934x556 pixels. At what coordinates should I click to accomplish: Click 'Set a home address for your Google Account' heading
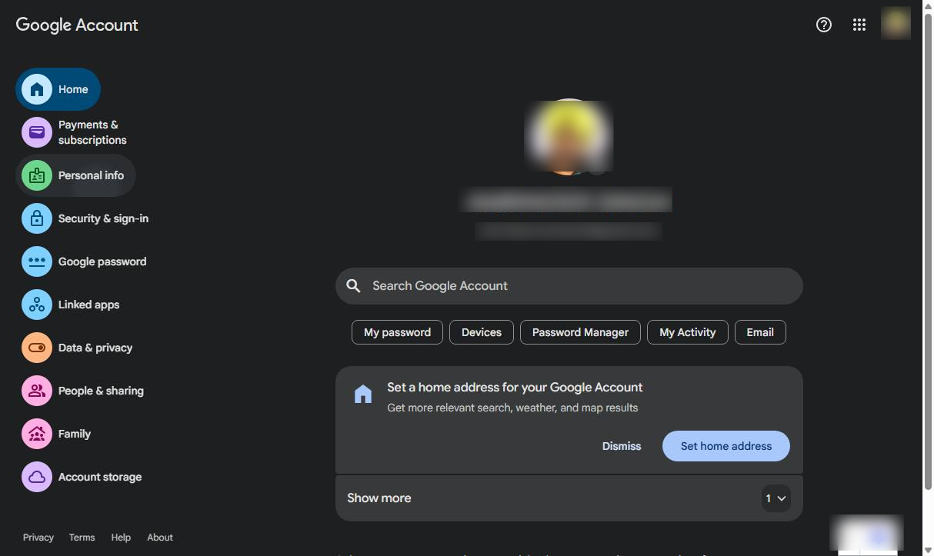[515, 388]
